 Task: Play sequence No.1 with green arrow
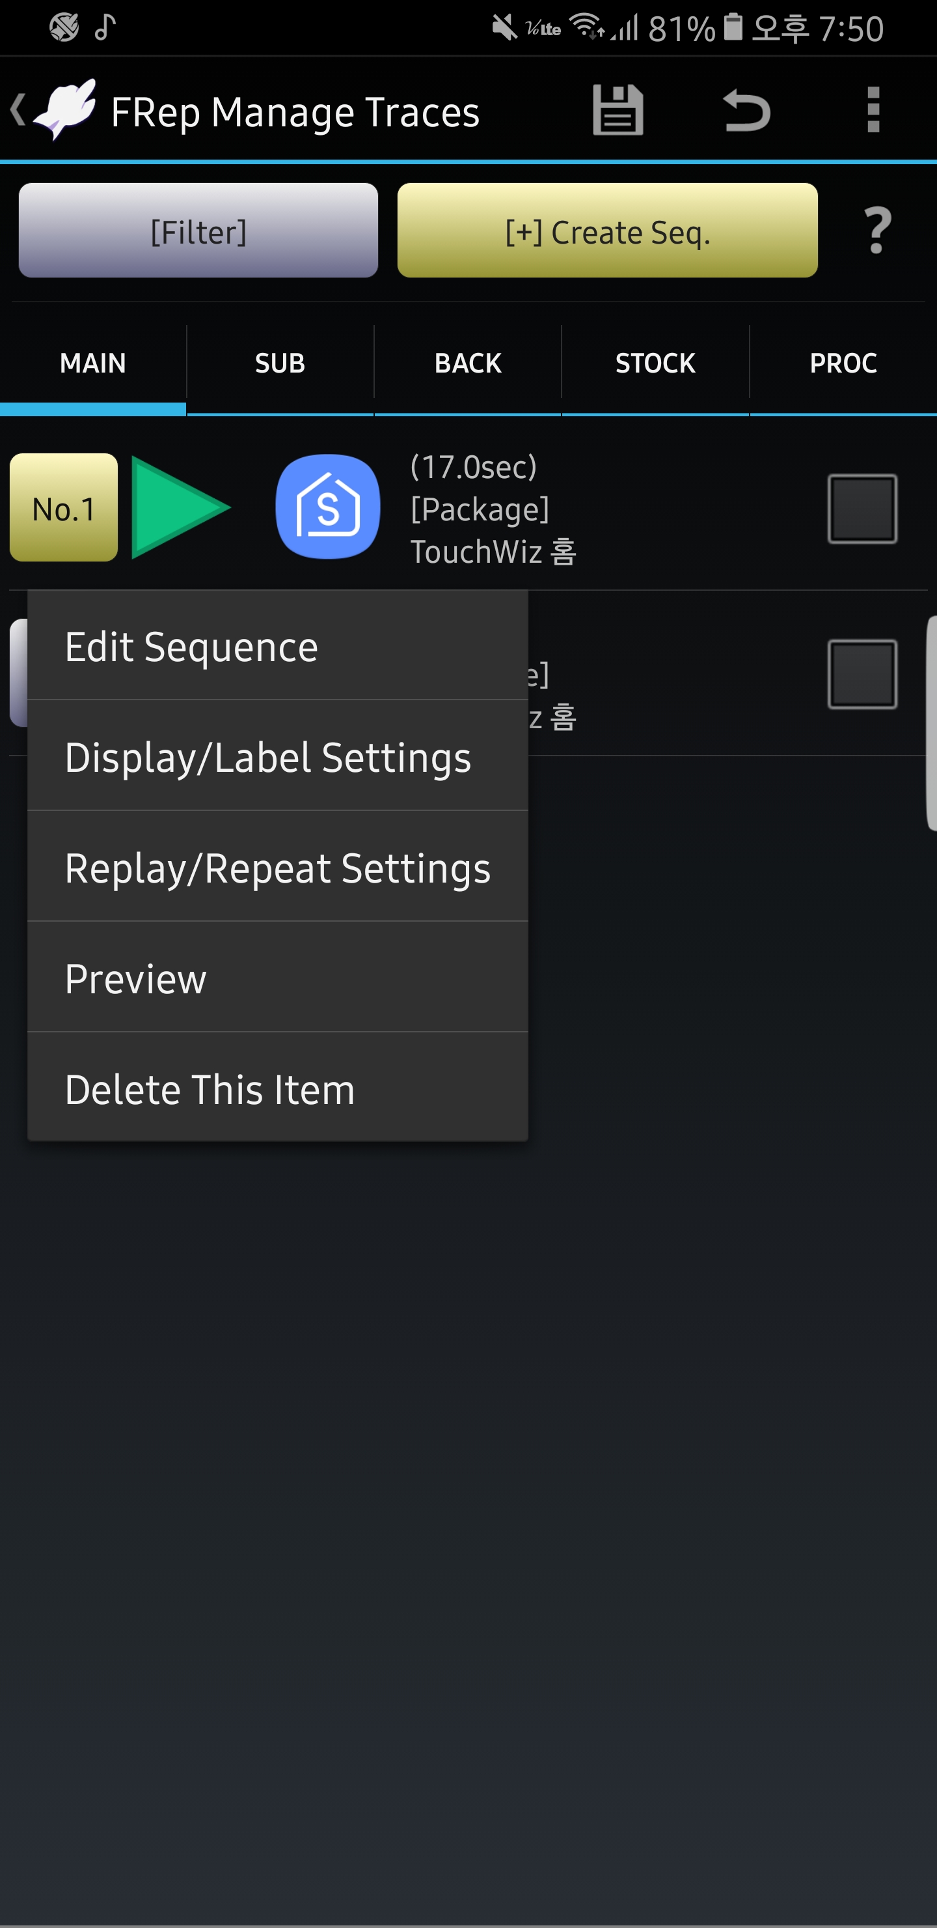180,507
